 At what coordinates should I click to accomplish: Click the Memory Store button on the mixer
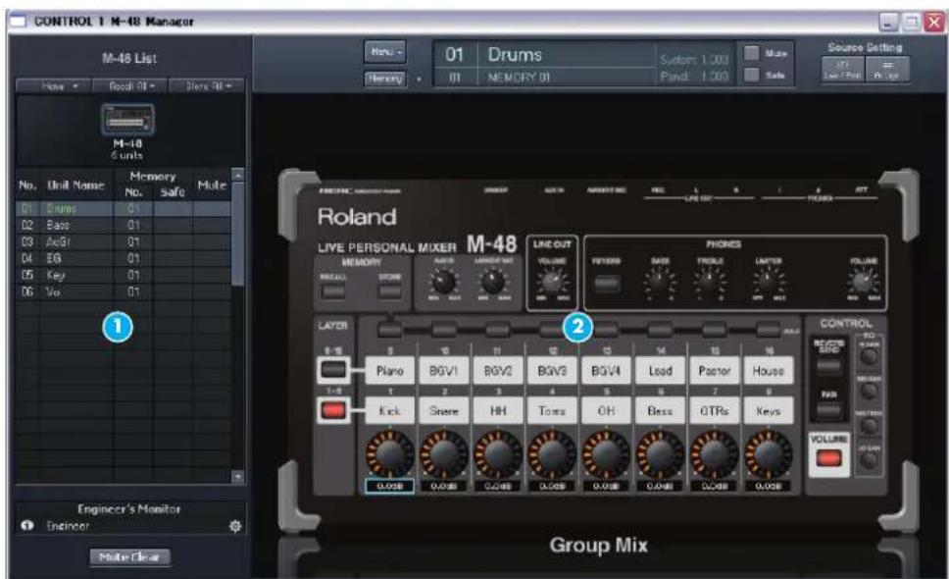point(390,290)
